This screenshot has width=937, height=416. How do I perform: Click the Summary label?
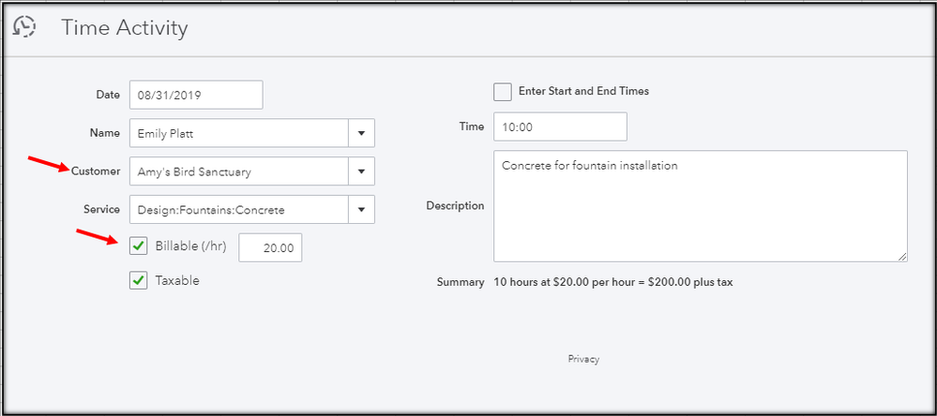click(x=461, y=282)
